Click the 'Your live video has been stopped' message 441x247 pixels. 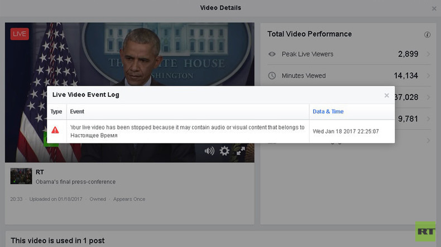point(188,131)
